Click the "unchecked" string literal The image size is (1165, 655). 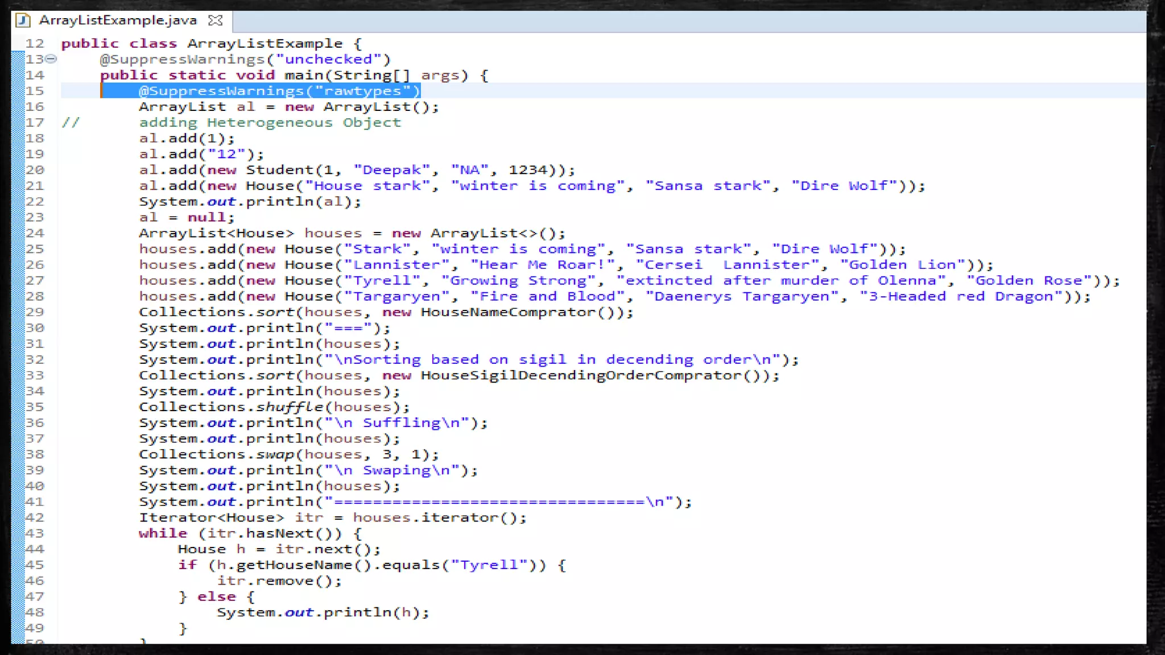click(x=328, y=59)
